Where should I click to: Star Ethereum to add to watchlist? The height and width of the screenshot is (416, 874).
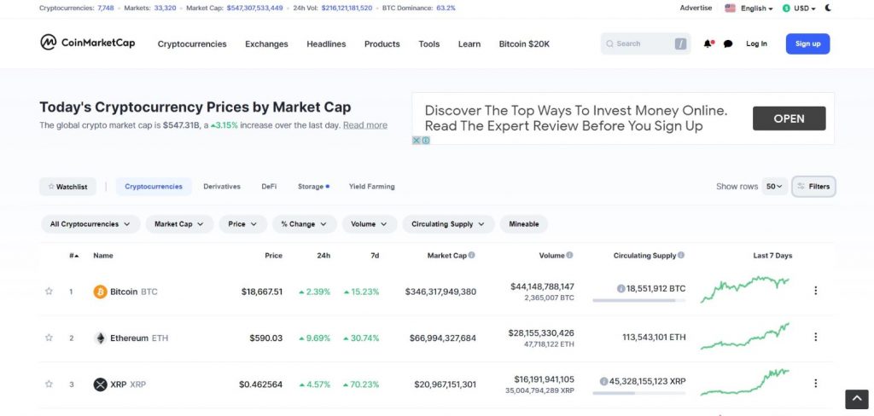[49, 338]
